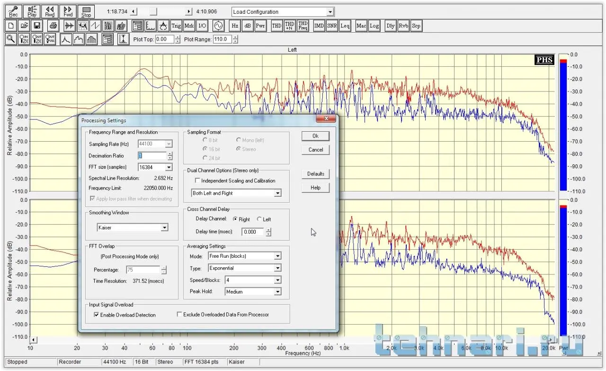Click the Decimation Ratio input field
The width and height of the screenshot is (606, 371).
(152, 155)
